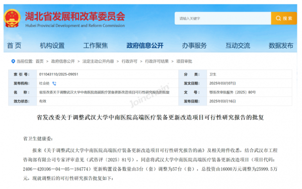Open 行政许可 breadcrumb link
302x189 pixels.
tap(129, 61)
